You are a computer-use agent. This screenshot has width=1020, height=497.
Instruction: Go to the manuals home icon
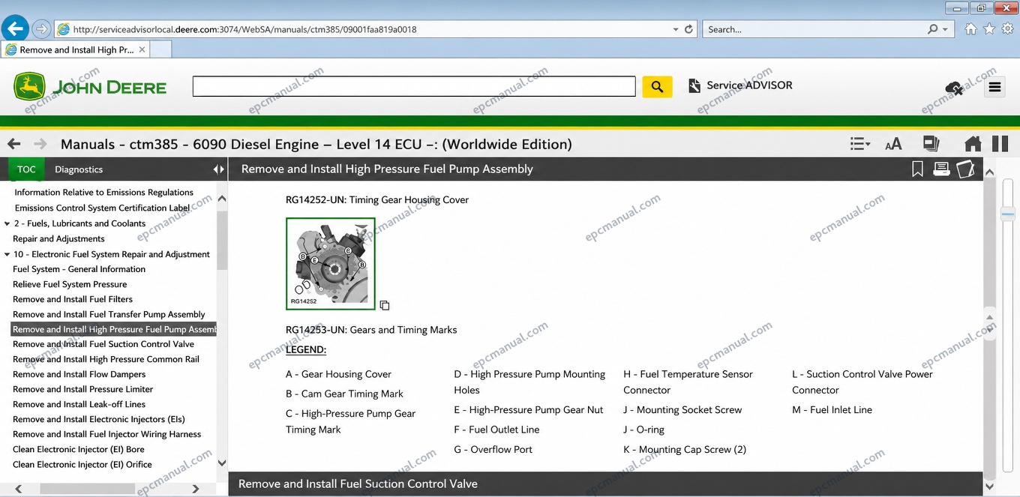(973, 144)
